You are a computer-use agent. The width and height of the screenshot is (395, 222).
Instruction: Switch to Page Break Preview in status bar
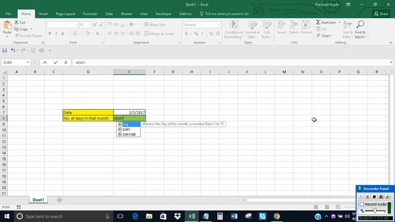point(338,207)
